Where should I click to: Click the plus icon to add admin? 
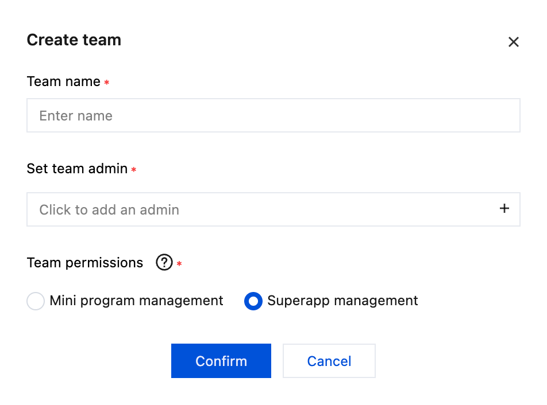504,209
